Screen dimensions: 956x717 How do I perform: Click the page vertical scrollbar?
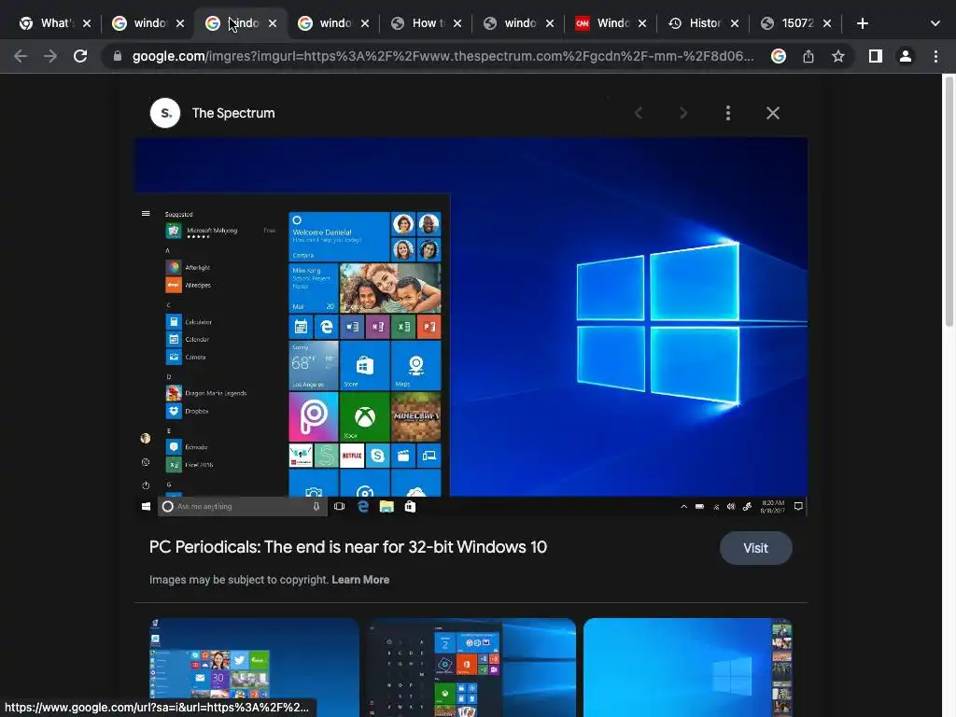[x=949, y=202]
